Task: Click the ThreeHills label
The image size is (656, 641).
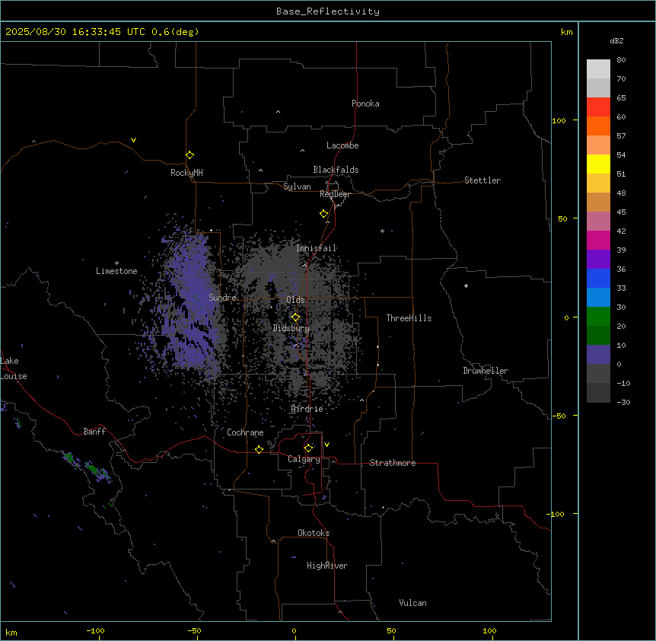Action: pyautogui.click(x=409, y=318)
